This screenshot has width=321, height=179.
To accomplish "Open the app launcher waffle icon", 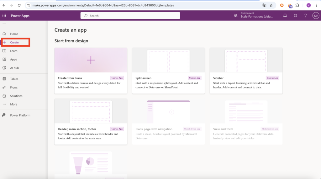I will click(4, 16).
